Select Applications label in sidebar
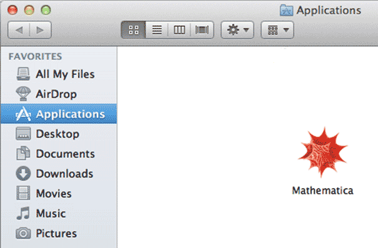 71,114
